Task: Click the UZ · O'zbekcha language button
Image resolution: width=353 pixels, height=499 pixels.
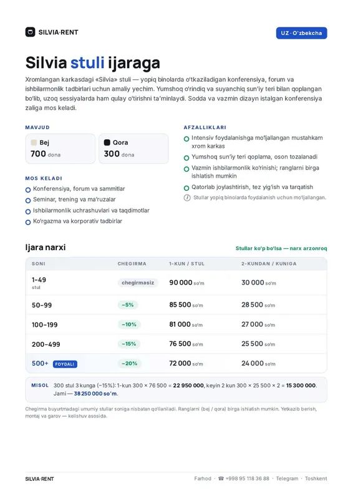Action: pos(301,33)
